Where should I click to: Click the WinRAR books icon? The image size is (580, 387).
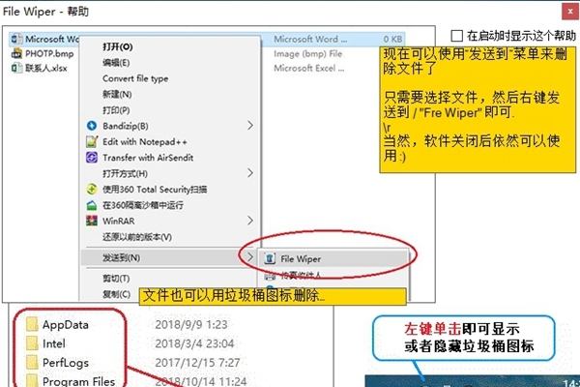click(92, 221)
